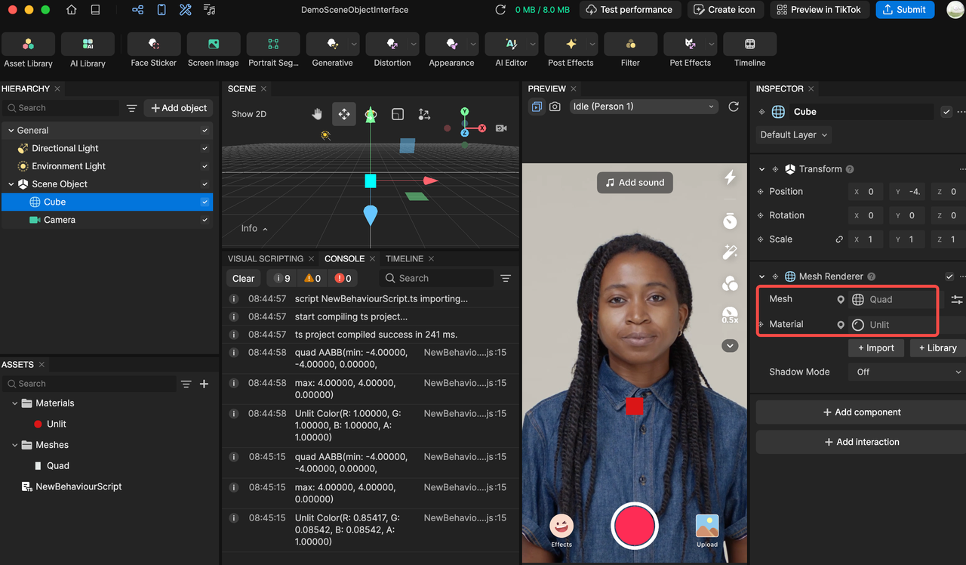966x565 pixels.
Task: Open the AI Library
Action: (88, 51)
